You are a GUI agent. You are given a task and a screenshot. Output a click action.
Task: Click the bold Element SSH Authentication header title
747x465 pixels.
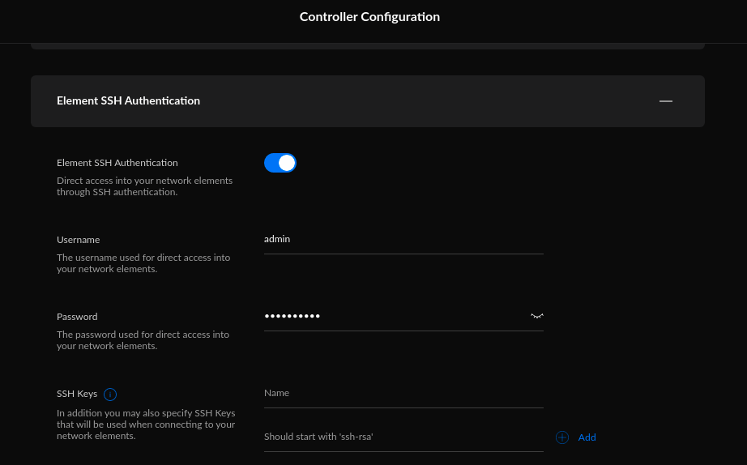tap(128, 101)
